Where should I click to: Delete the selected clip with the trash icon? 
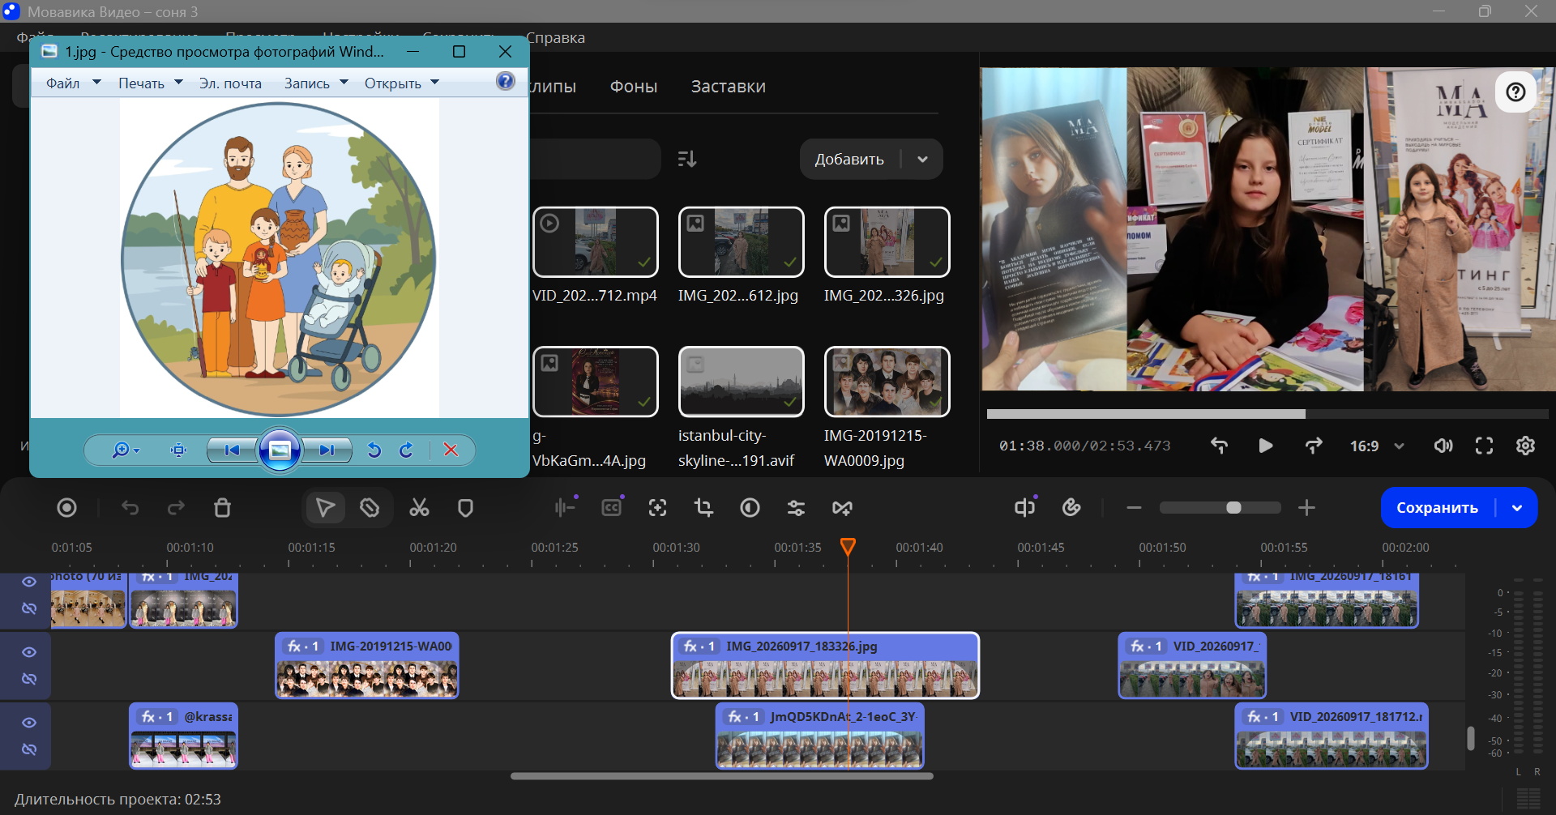(x=222, y=508)
